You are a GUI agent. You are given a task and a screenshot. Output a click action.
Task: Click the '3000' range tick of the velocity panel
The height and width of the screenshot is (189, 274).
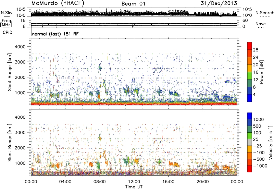[20, 132]
